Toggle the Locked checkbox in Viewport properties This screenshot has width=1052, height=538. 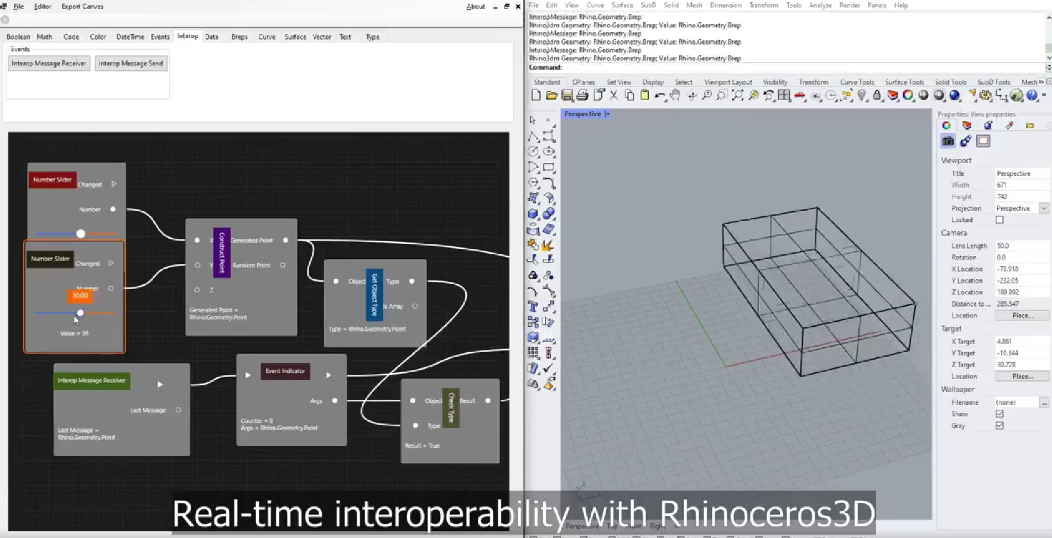pyautogui.click(x=999, y=220)
